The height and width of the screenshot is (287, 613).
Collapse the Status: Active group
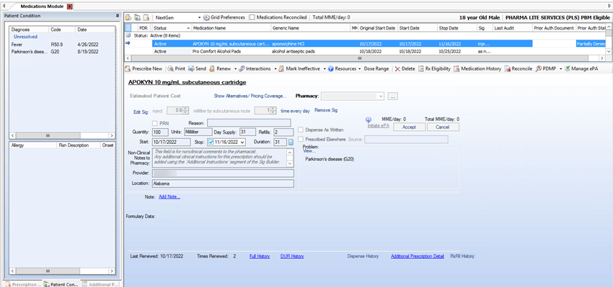tap(128, 35)
